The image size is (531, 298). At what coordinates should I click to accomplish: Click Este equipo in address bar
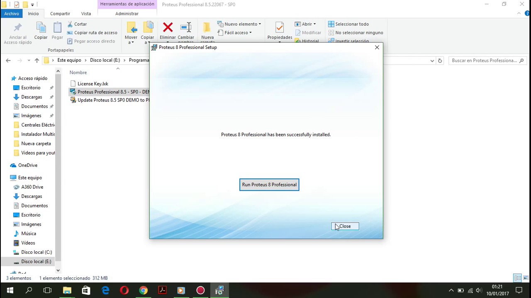pos(69,60)
